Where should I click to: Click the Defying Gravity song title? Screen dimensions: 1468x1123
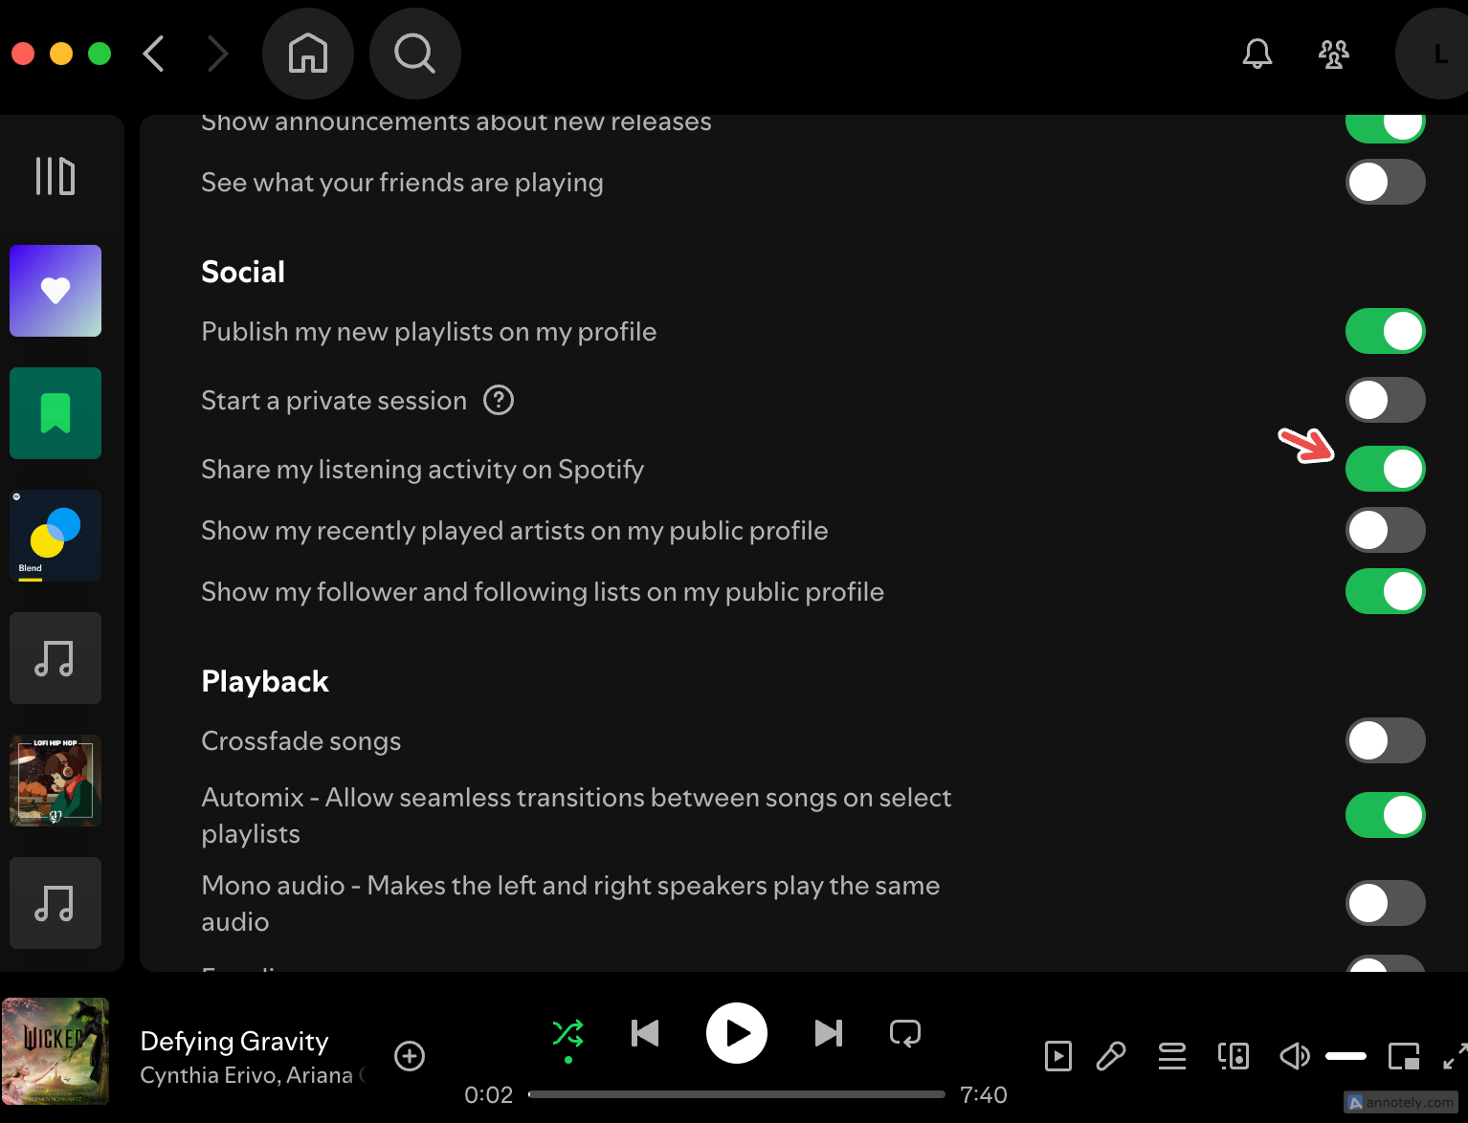[x=234, y=1041]
